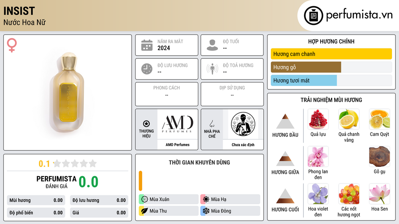Click the pink female gender symbol
399x224 pixels.
(12, 45)
